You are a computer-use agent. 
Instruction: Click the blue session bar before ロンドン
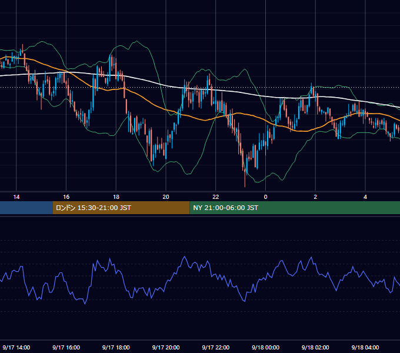click(26, 208)
